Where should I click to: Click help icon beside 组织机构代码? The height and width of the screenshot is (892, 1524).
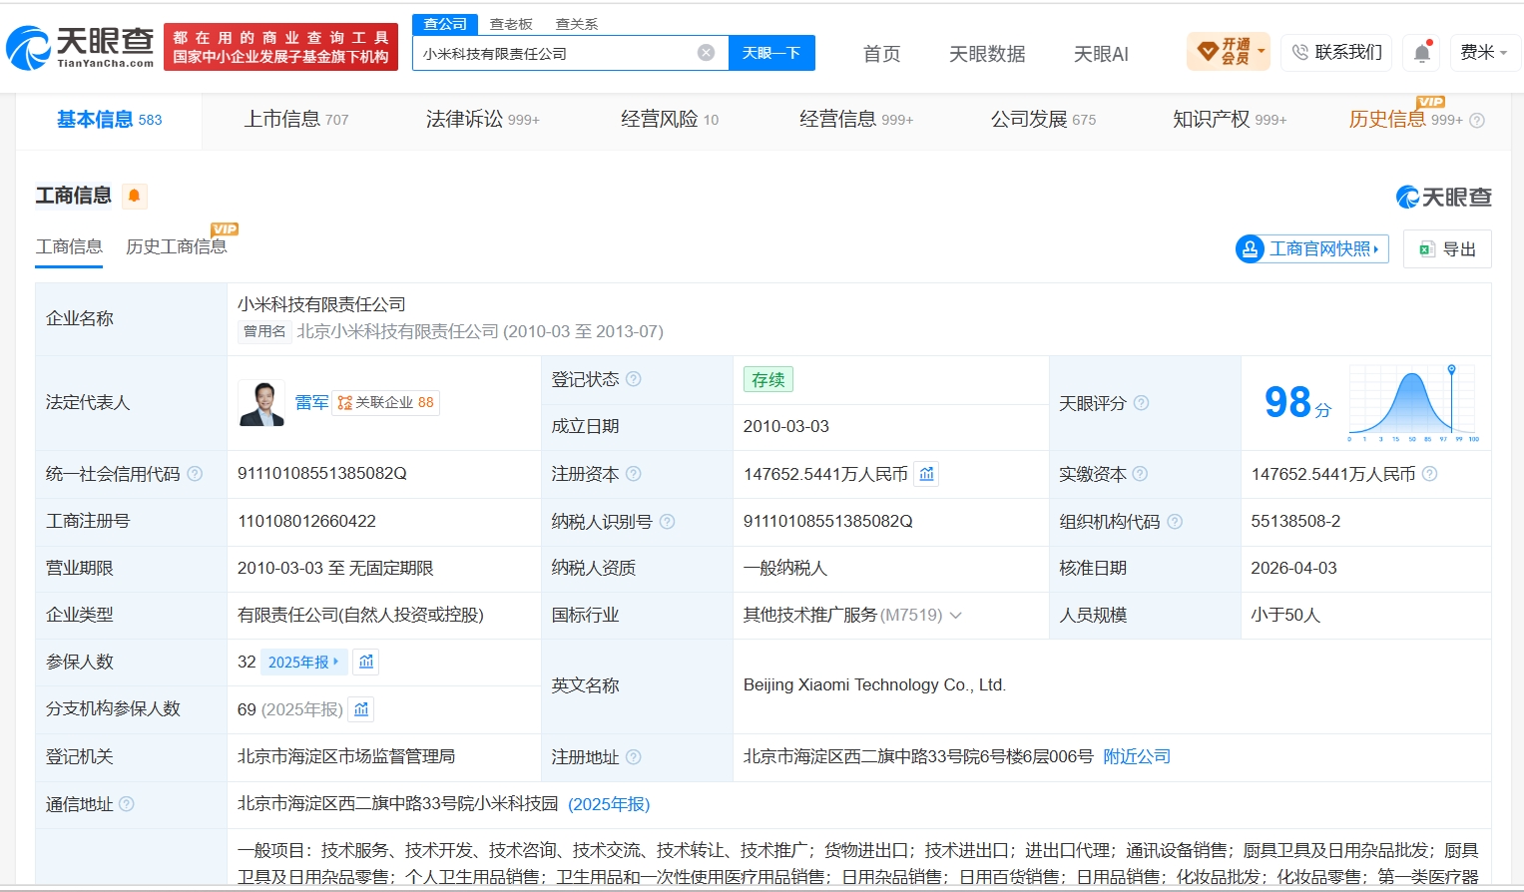pos(1175,521)
